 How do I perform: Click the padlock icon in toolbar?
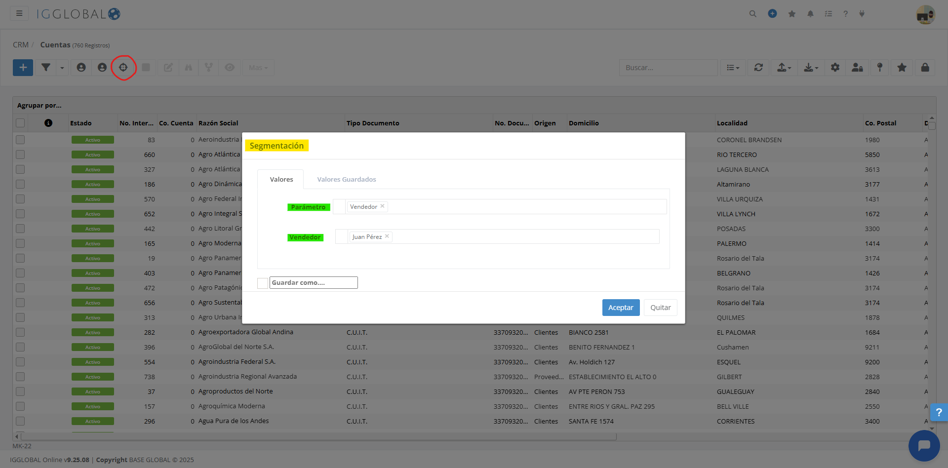point(925,68)
